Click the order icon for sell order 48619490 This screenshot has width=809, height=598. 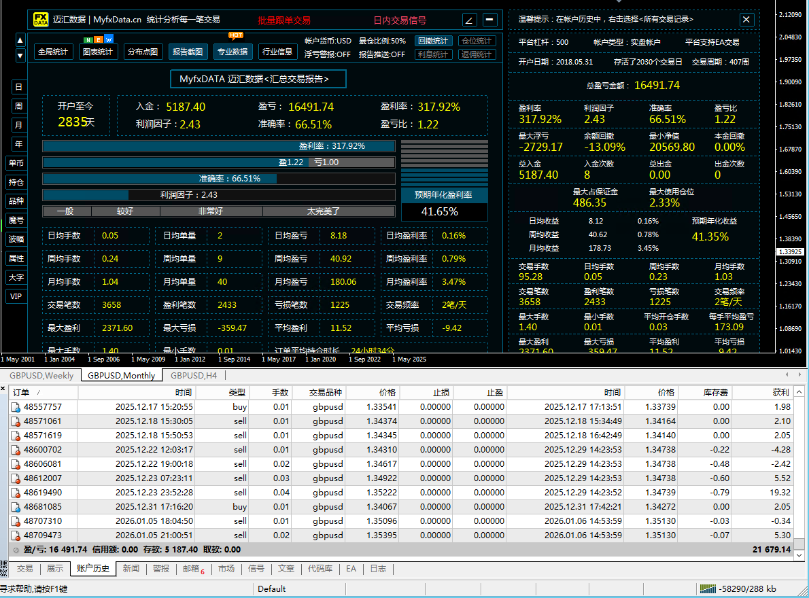click(x=16, y=493)
